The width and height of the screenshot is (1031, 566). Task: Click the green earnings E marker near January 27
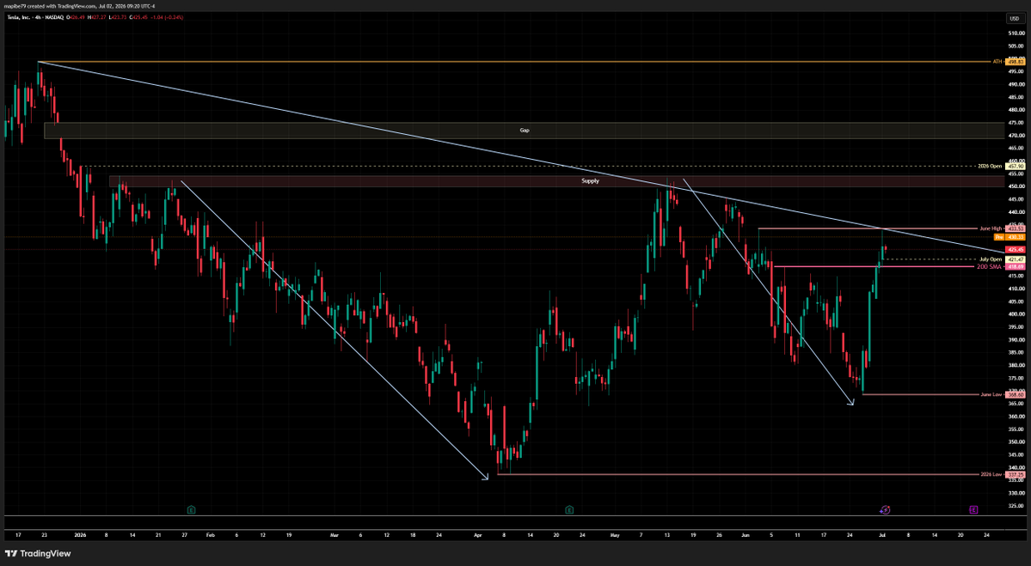[x=191, y=509]
